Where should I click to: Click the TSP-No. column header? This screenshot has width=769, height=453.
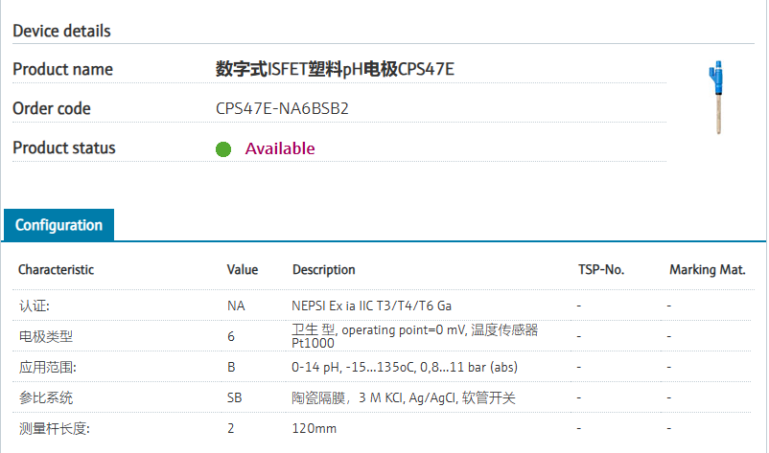click(x=601, y=270)
